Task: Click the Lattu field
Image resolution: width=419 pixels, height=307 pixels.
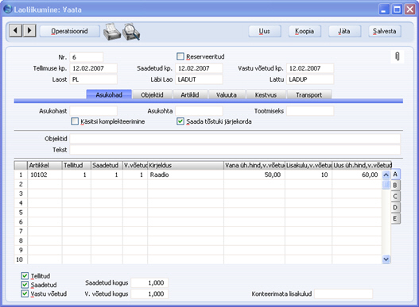Action: [x=310, y=79]
